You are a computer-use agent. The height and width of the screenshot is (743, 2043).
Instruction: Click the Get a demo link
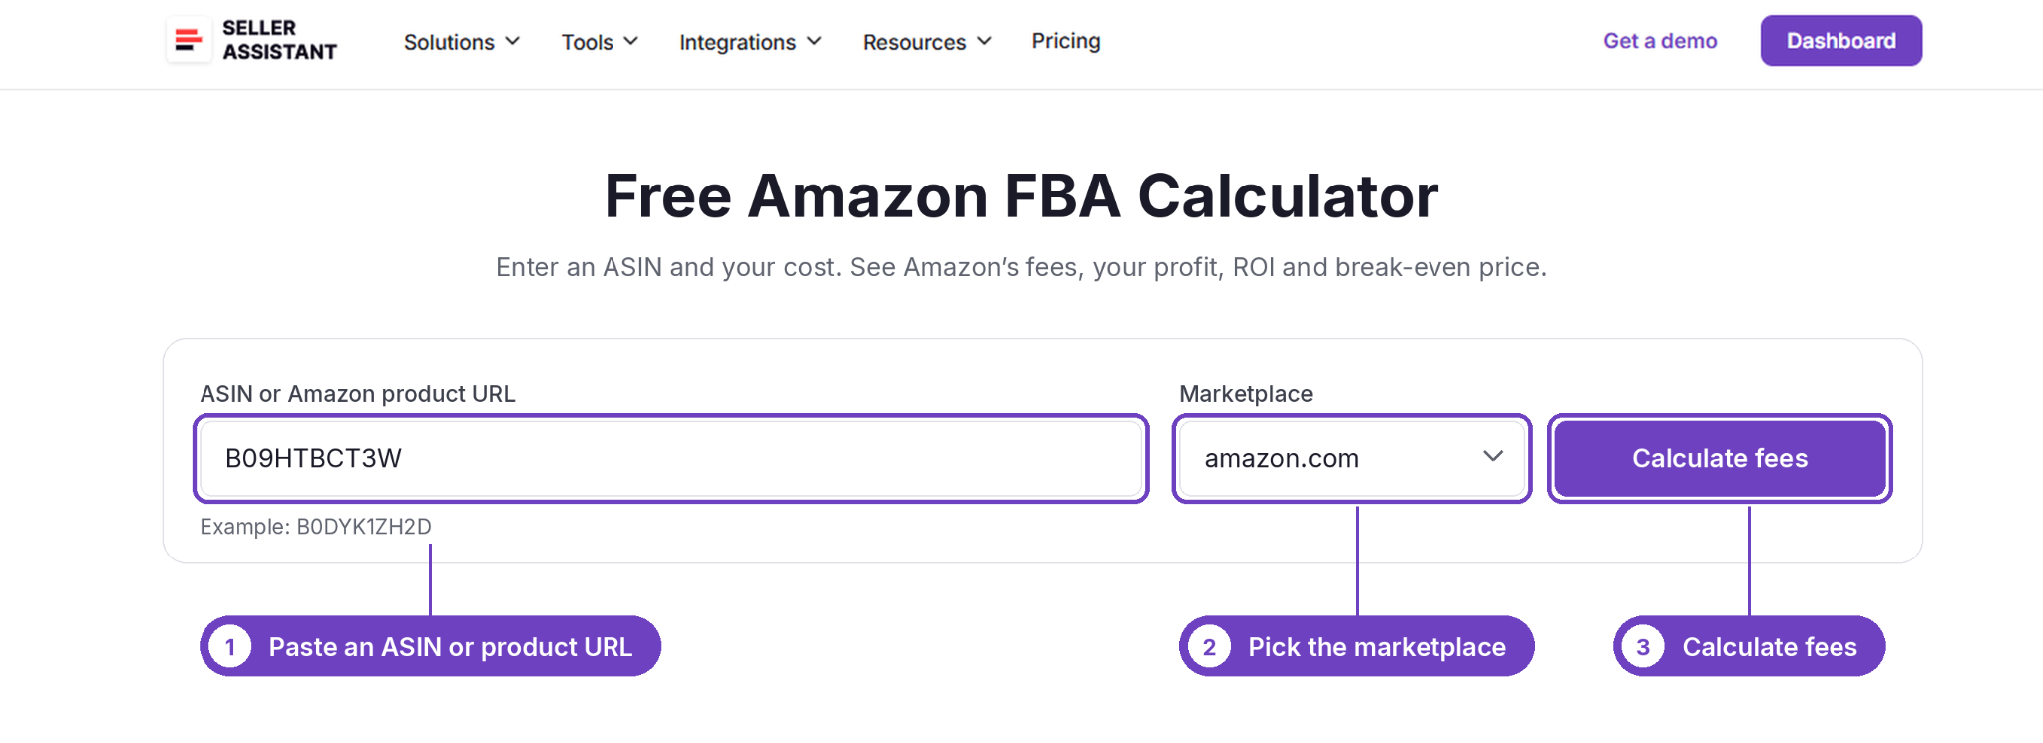coord(1660,41)
